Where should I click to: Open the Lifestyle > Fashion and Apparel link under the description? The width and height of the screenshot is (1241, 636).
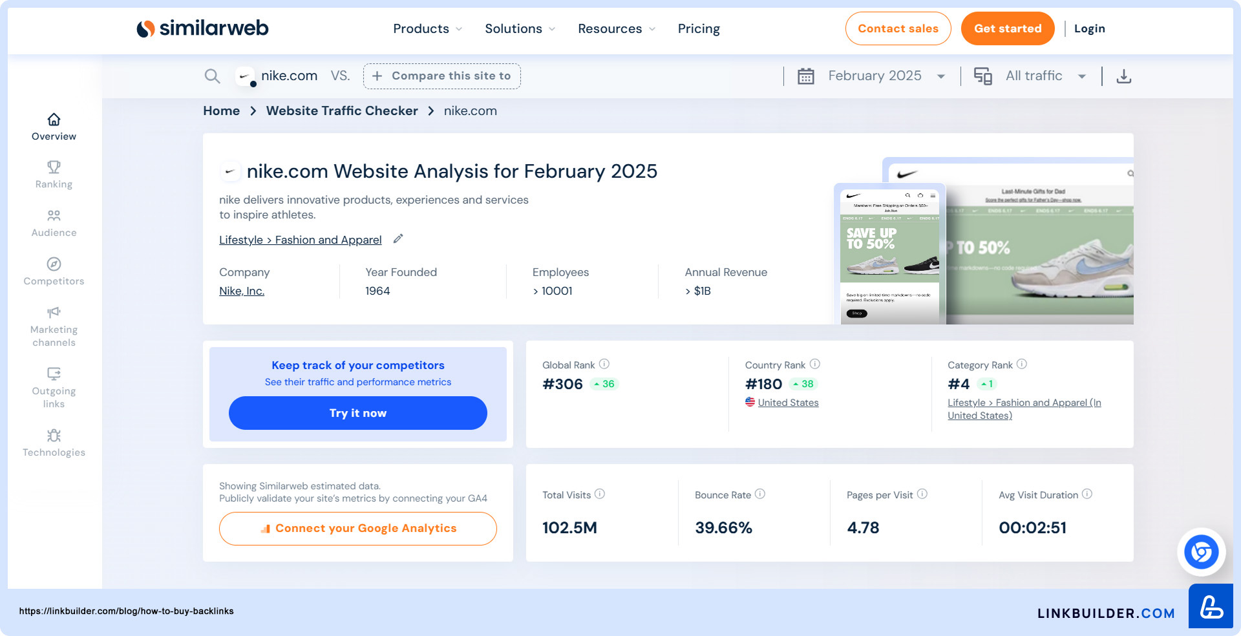coord(301,240)
